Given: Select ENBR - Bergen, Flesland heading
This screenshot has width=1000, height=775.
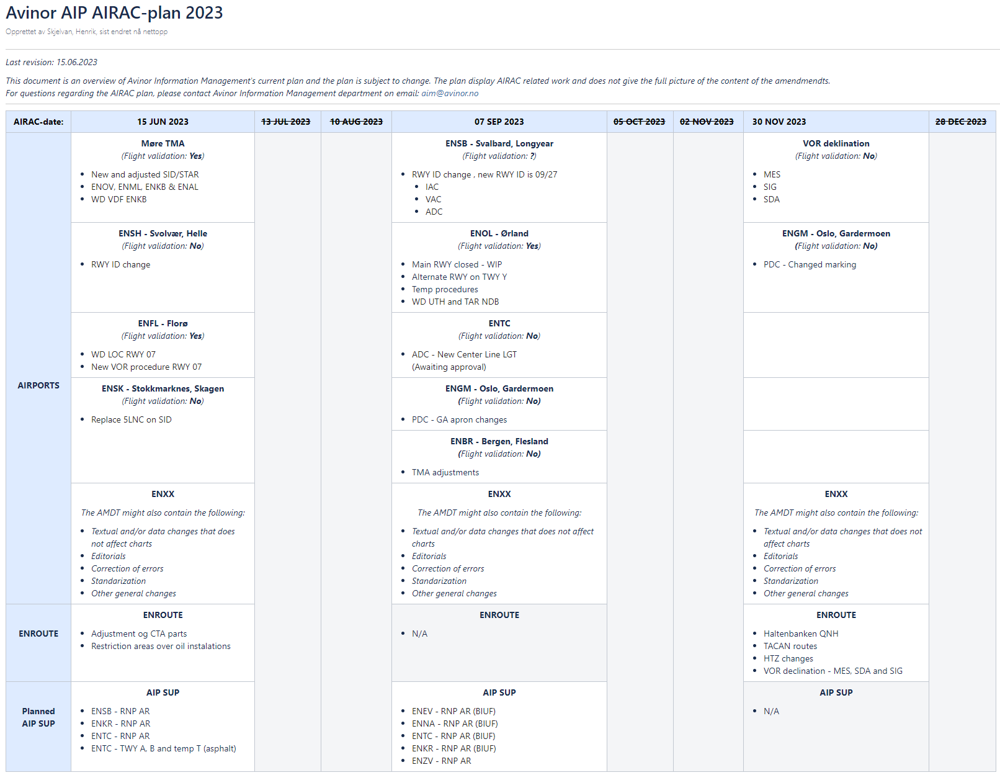Looking at the screenshot, I should tap(499, 441).
